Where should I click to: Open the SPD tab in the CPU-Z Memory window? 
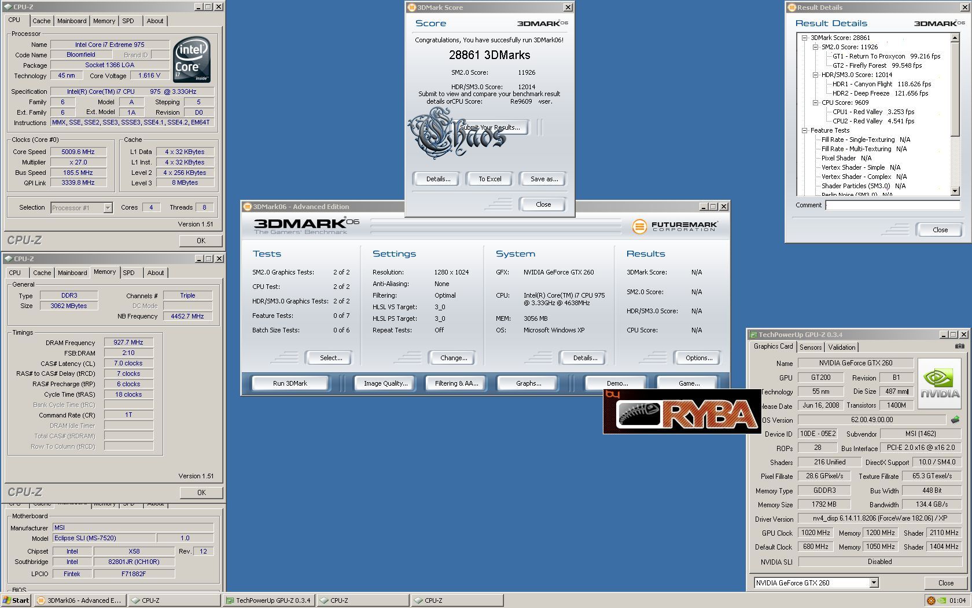coord(128,273)
